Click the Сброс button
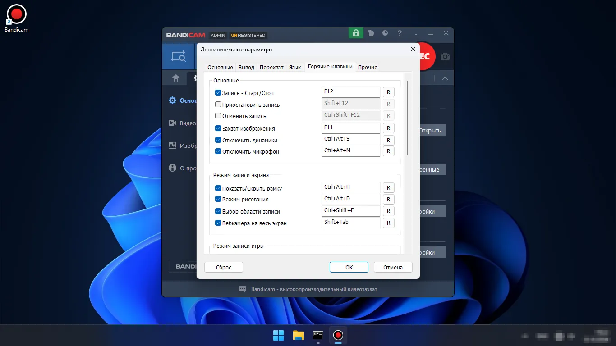The image size is (616, 346). (224, 267)
